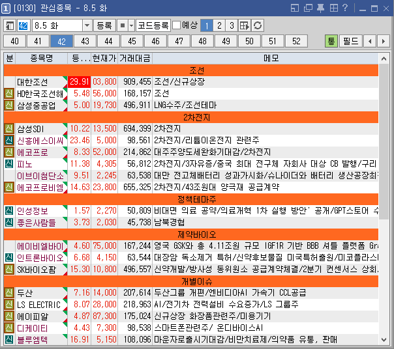Click the 신 icon beside 블루엠텍

[x=9, y=340]
